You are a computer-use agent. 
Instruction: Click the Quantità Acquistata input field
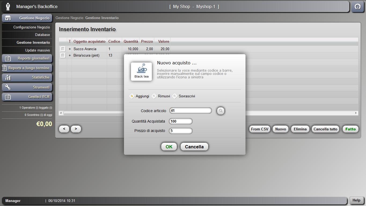[x=181, y=121]
